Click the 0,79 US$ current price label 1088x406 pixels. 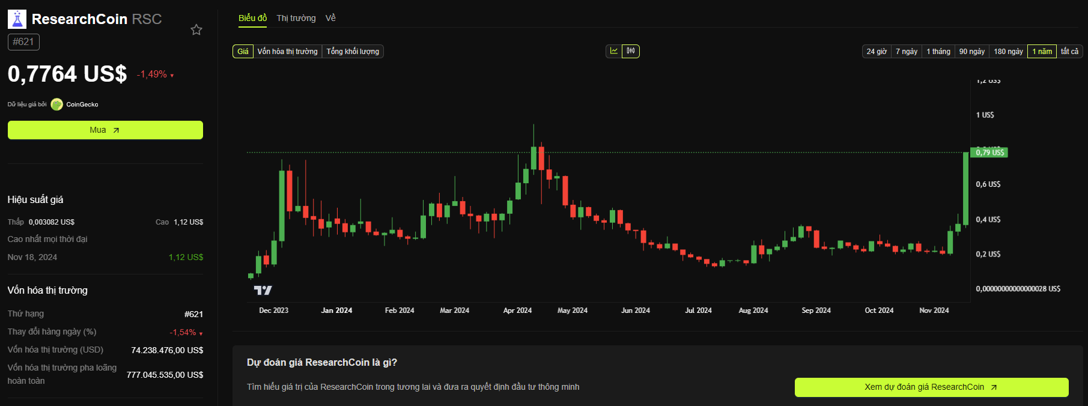pos(989,153)
